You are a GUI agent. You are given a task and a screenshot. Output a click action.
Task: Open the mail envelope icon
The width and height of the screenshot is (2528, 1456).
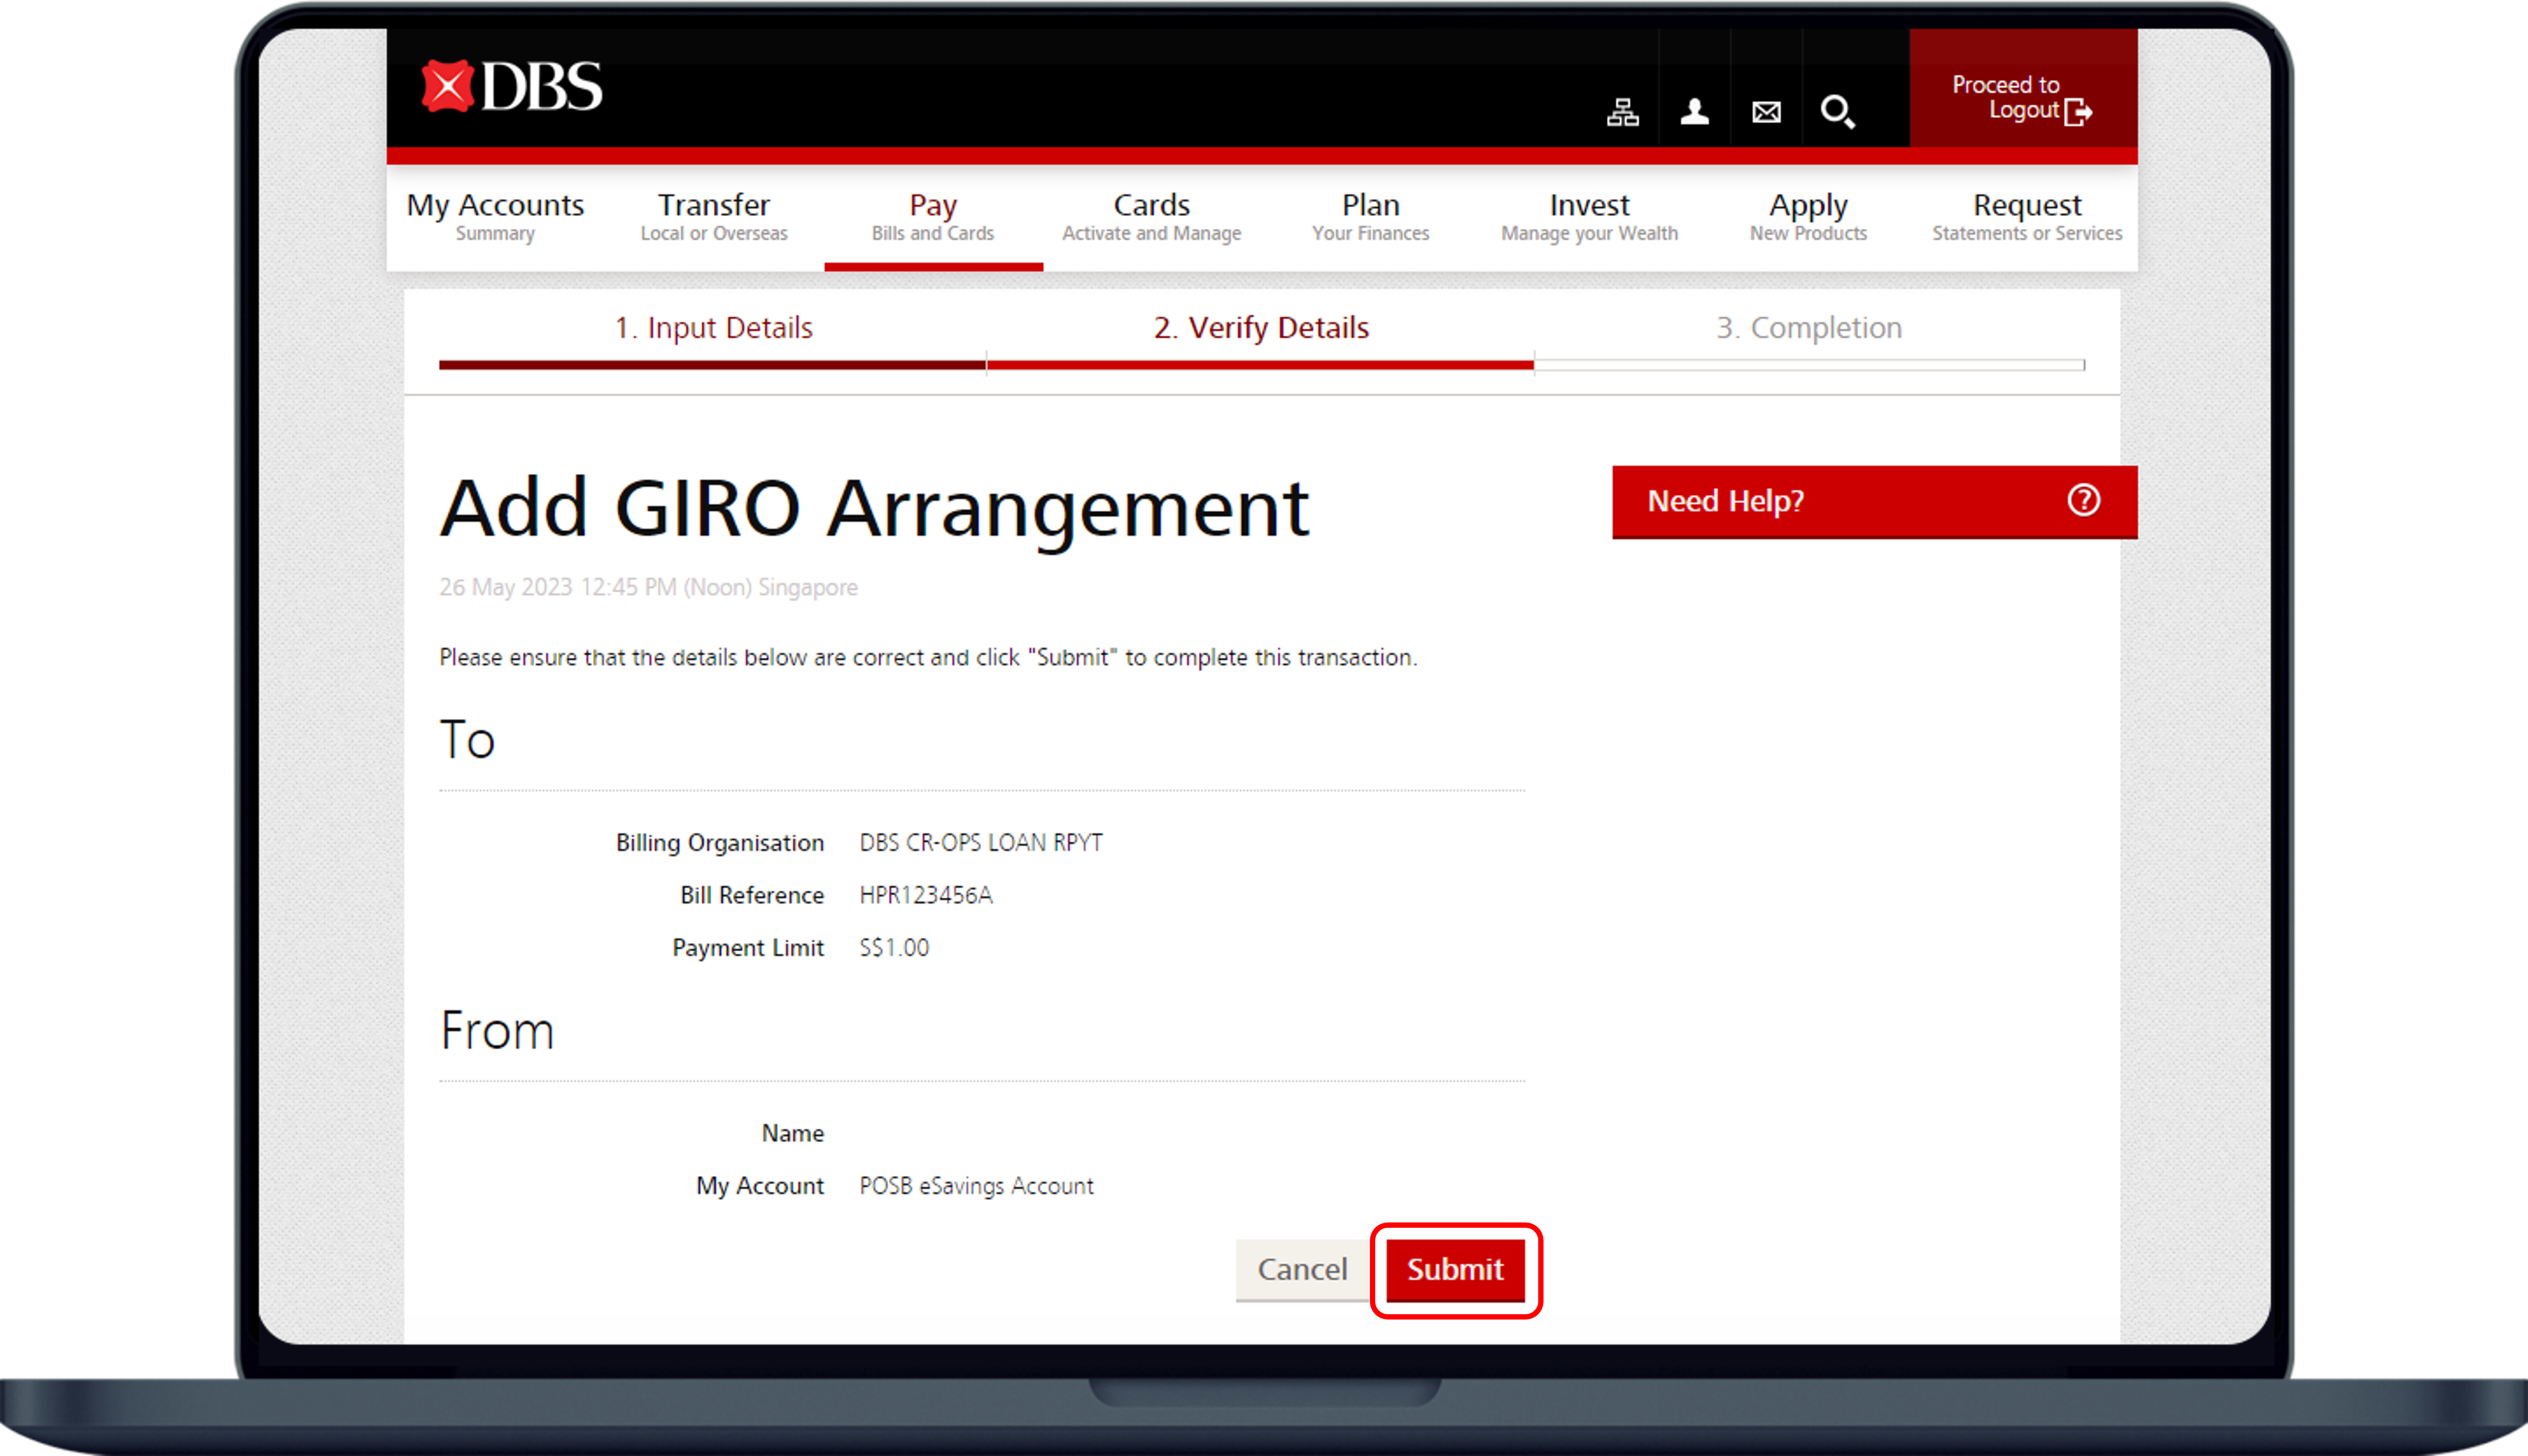pos(1766,112)
